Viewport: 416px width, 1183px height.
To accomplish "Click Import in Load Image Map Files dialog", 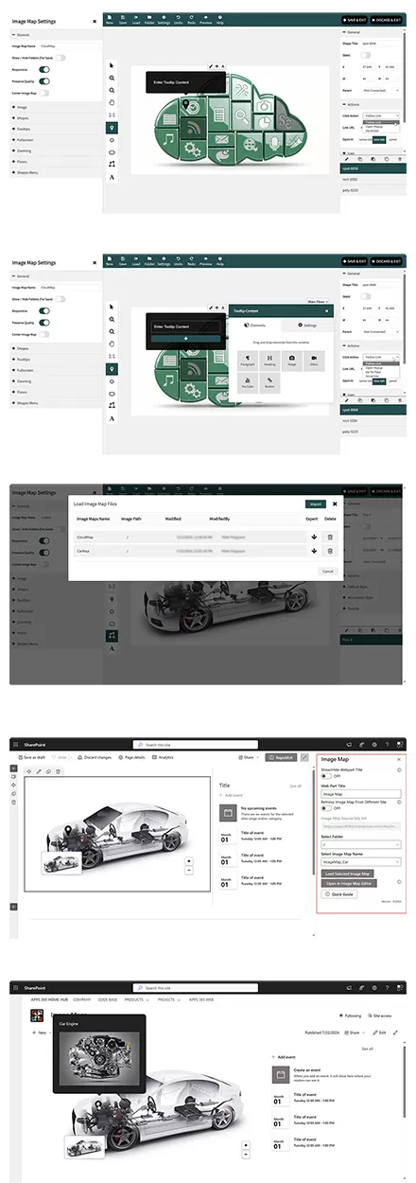I will 314,503.
